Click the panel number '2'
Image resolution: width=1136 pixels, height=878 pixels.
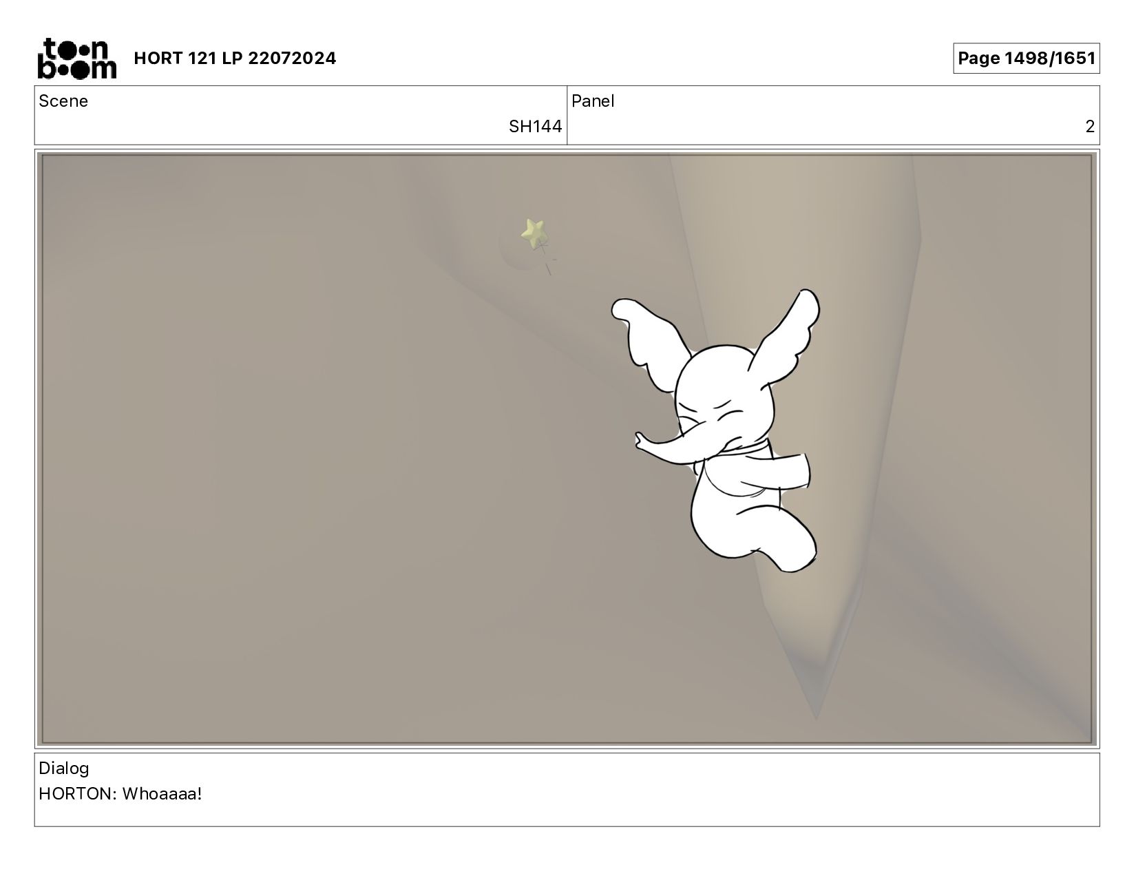(1090, 127)
